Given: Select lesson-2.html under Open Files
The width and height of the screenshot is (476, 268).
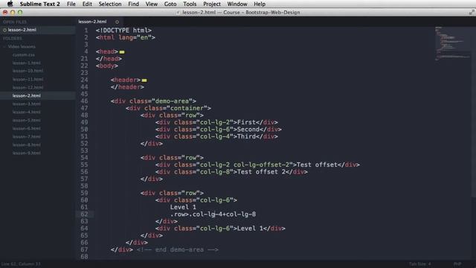Looking at the screenshot, I should [22, 30].
